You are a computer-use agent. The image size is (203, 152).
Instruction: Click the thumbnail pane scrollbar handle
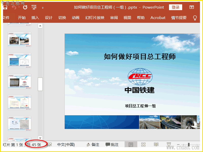click(x=40, y=84)
